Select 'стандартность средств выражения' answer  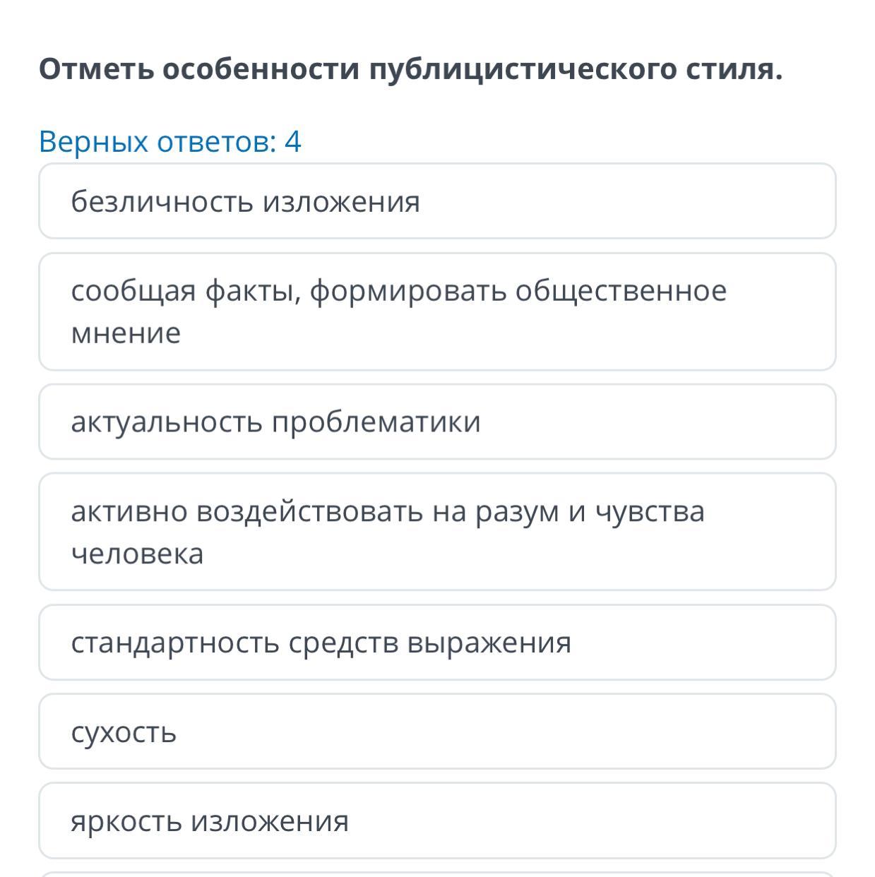click(436, 642)
